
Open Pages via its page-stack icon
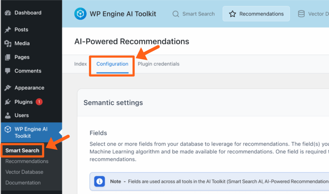click(x=7, y=57)
